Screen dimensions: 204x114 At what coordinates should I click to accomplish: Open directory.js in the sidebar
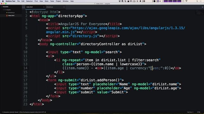(x=11, y=13)
